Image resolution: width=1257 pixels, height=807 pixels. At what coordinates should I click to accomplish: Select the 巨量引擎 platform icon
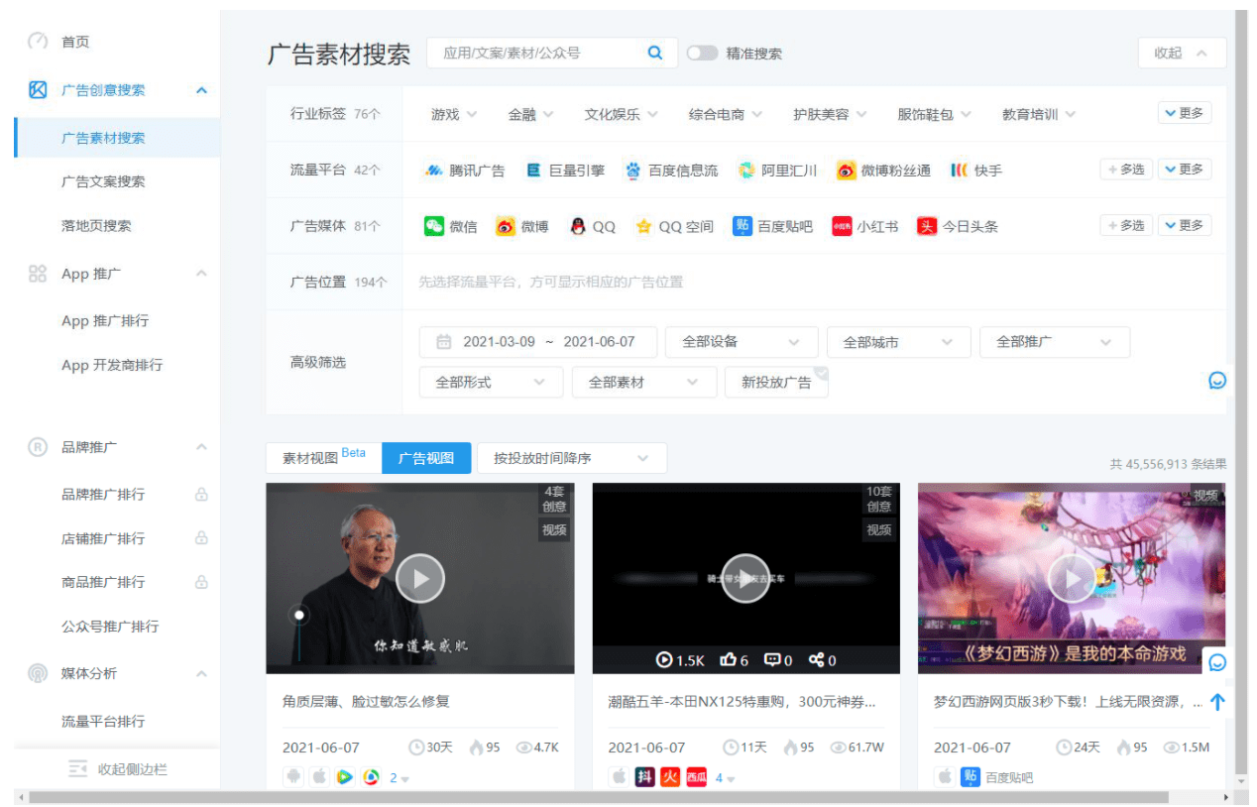[533, 171]
